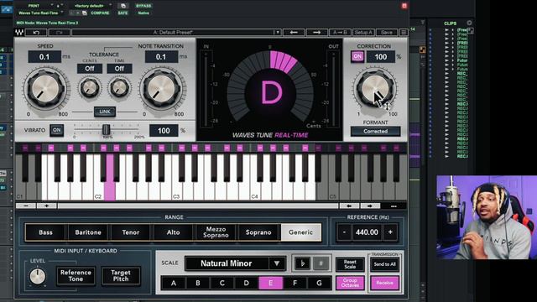
Task: Open the Waves hamburger menu icon
Action: [x=404, y=33]
